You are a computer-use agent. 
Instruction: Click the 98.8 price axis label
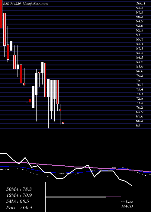140,8
